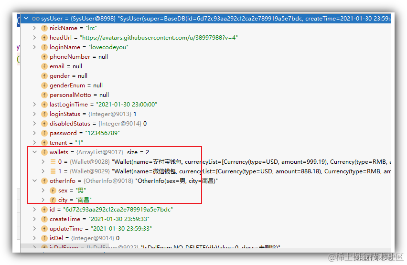Click the field icon beside email
The height and width of the screenshot is (265, 407).
tap(44, 66)
